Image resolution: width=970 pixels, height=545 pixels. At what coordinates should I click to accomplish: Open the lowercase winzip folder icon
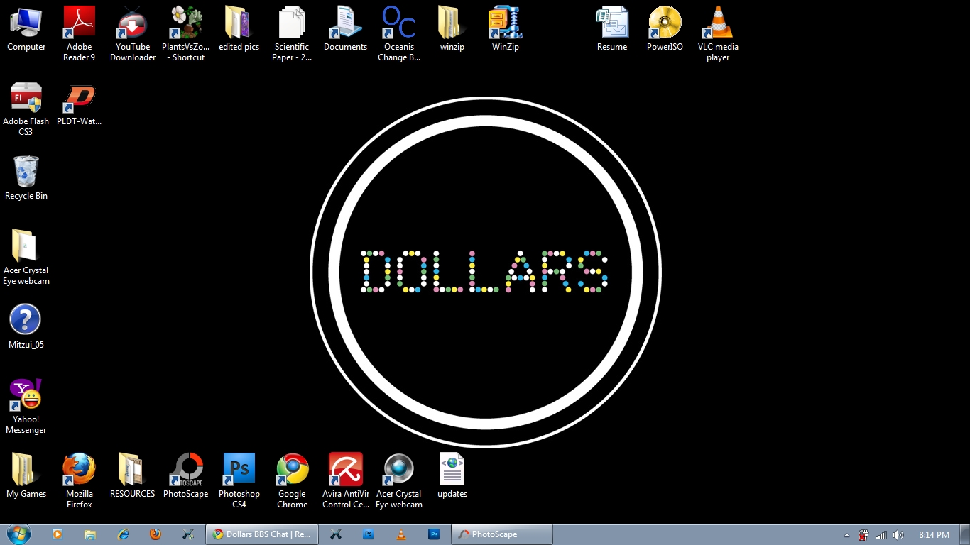point(452,29)
